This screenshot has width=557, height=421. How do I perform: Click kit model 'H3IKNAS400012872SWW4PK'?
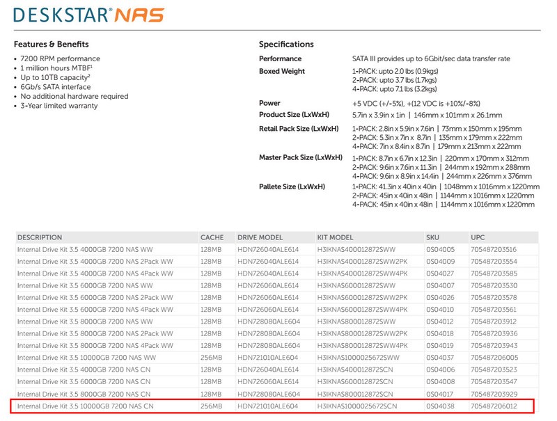pyautogui.click(x=362, y=273)
